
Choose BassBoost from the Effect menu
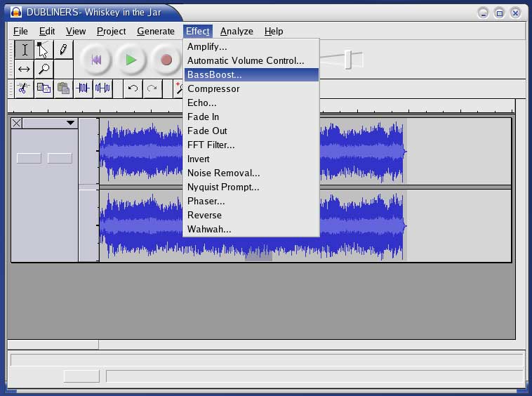(x=215, y=74)
